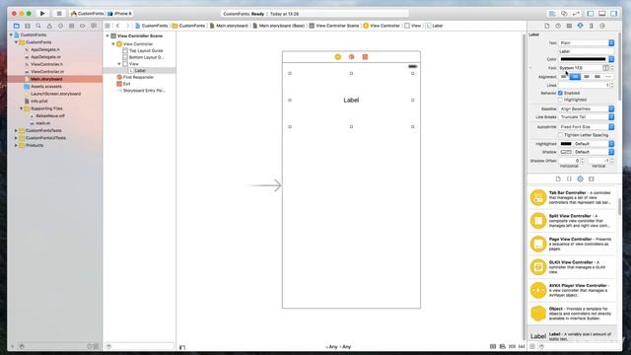The width and height of the screenshot is (631, 355).
Task: Expand the CustomFontsTests group
Action: tap(16, 130)
